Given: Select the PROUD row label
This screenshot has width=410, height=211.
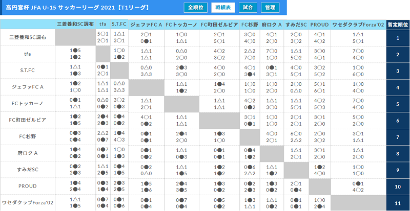Looking at the screenshot, I should pyautogui.click(x=28, y=186).
